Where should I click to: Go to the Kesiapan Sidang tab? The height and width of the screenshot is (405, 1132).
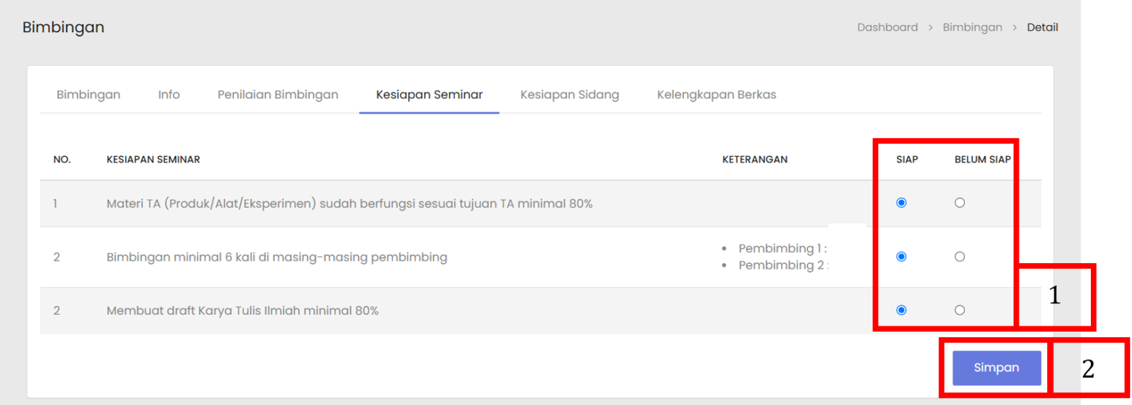(569, 95)
